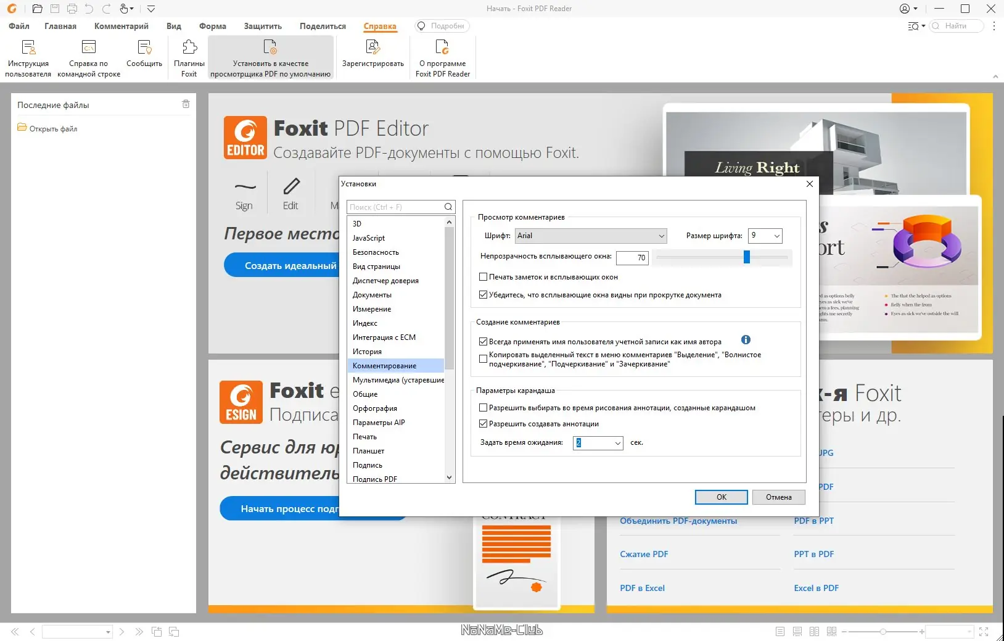This screenshot has width=1004, height=641.
Task: Click Сжатие PDF link
Action: [644, 554]
